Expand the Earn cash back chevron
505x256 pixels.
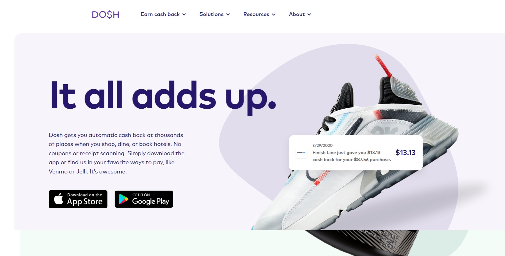[x=184, y=15]
